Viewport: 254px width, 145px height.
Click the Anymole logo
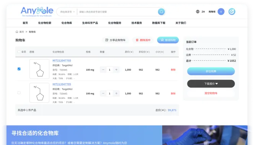coord(37,12)
